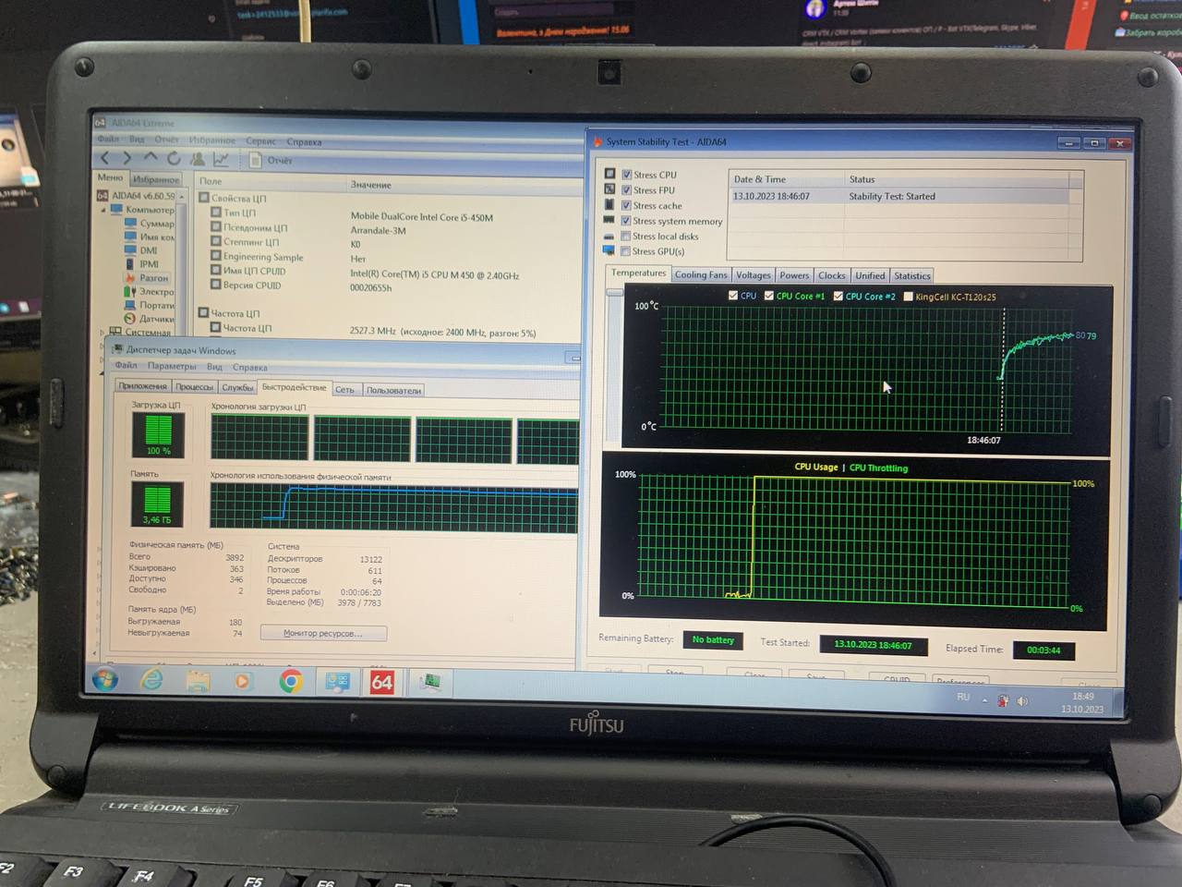Click the Отчёт report toolbar icon
The width and height of the screenshot is (1182, 887).
click(257, 160)
